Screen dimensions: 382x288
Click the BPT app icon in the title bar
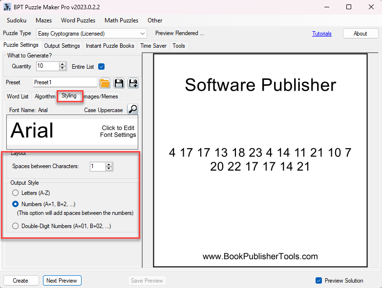coord(7,7)
